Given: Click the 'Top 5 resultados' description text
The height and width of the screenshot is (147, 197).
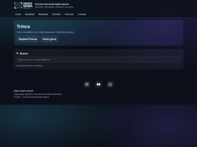Looking at the screenshot, I should click(46, 32).
